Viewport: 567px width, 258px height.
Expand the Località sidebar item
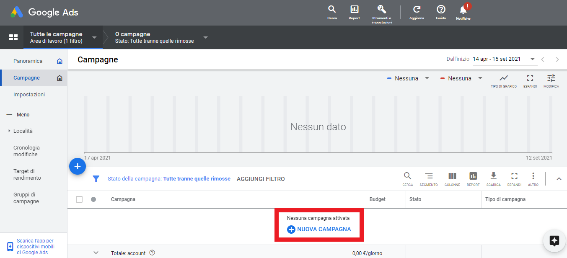23,131
